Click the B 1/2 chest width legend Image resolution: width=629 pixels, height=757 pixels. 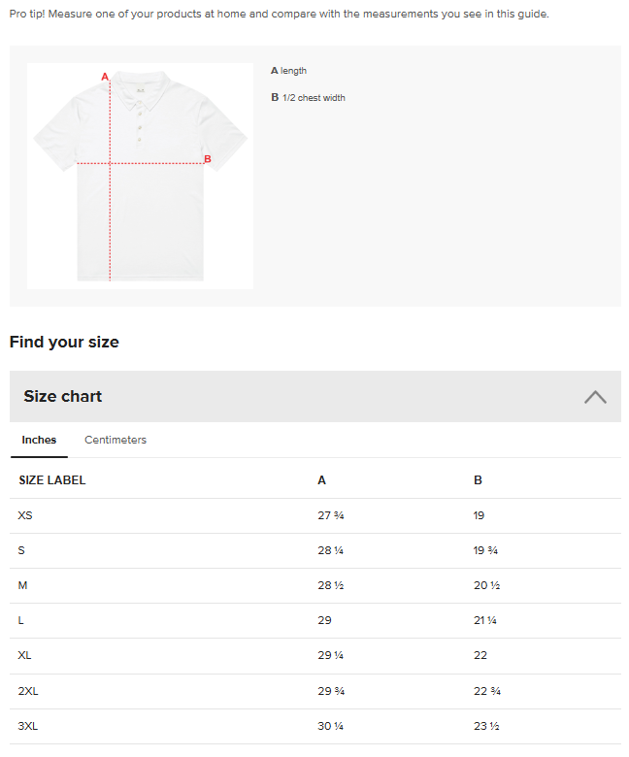click(309, 97)
